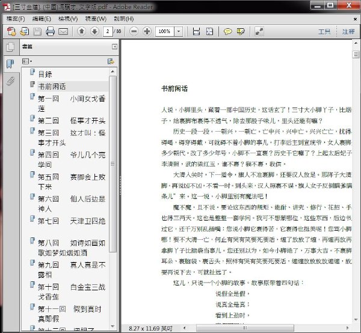
Task: Open bookmark 第一回 小闺女戈香莲
Action: pyautogui.click(x=72, y=103)
